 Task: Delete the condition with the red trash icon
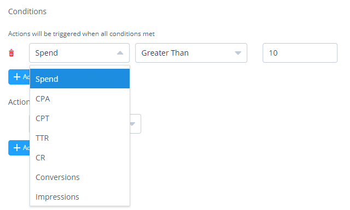click(11, 53)
